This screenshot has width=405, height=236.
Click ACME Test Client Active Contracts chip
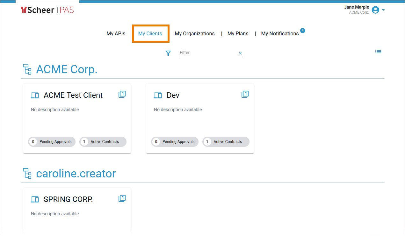click(103, 142)
